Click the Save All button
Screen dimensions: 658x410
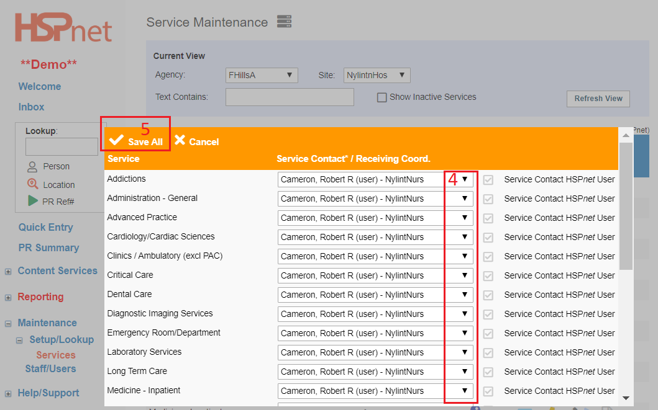point(135,141)
